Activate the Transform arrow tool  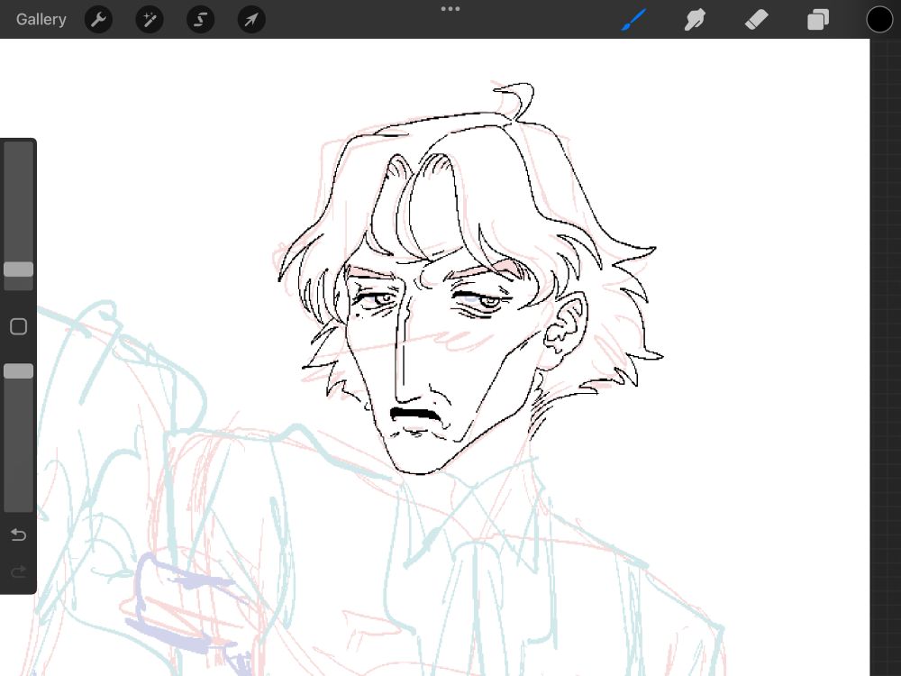[x=251, y=20]
